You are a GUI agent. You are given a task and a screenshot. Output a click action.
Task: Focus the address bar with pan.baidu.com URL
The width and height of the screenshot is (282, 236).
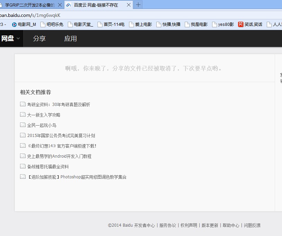coord(141,15)
